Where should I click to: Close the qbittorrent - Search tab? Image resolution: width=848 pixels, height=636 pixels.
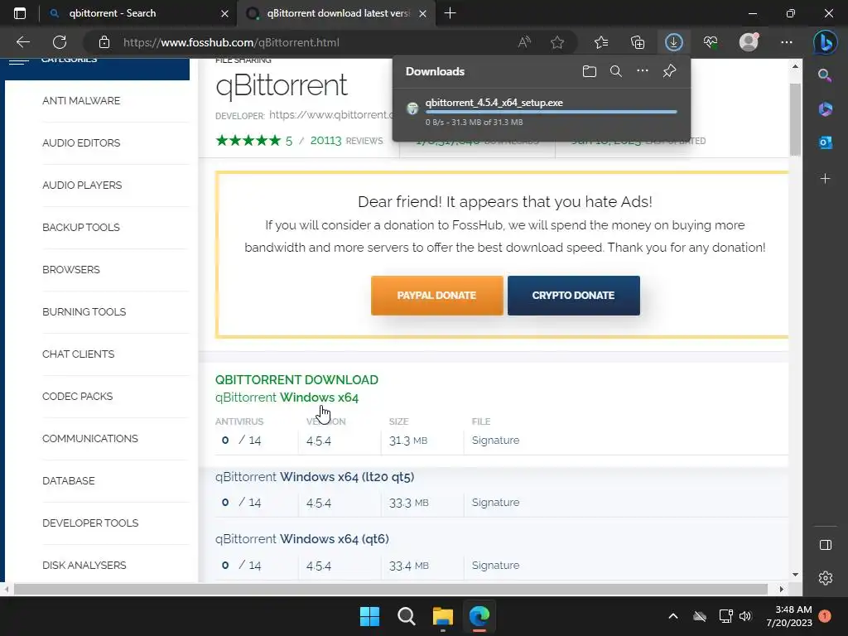224,13
